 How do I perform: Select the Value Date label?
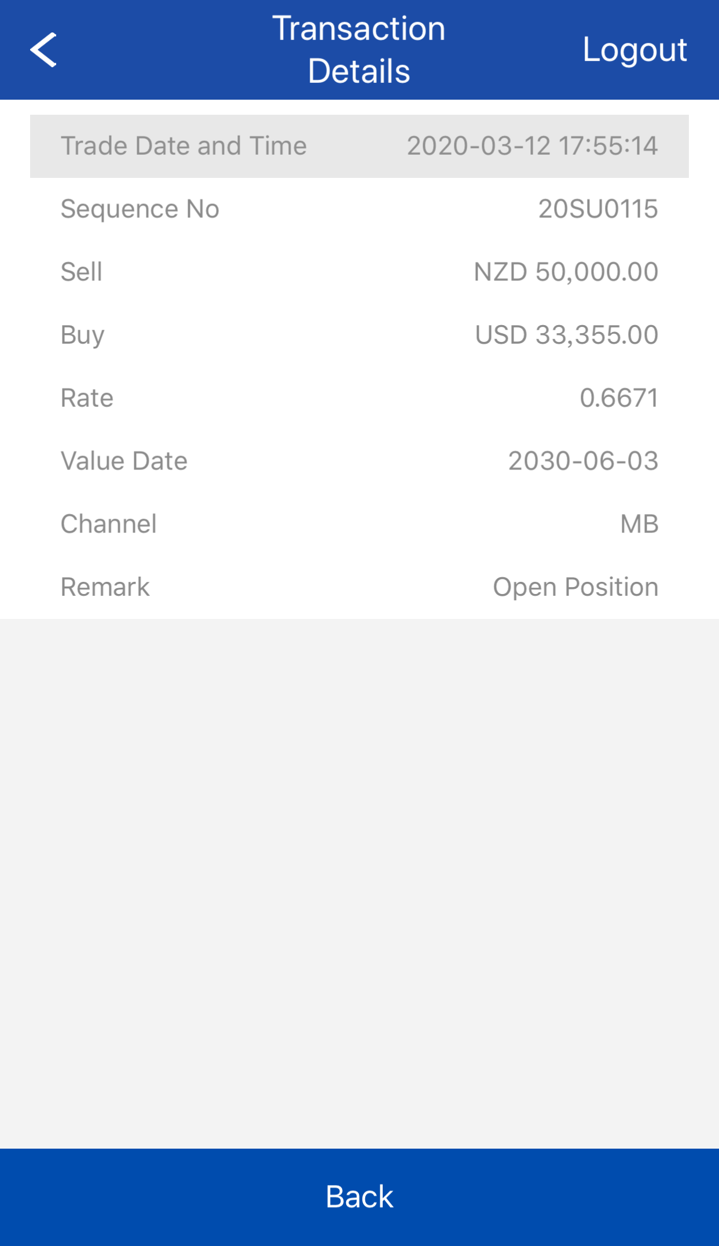pos(124,461)
